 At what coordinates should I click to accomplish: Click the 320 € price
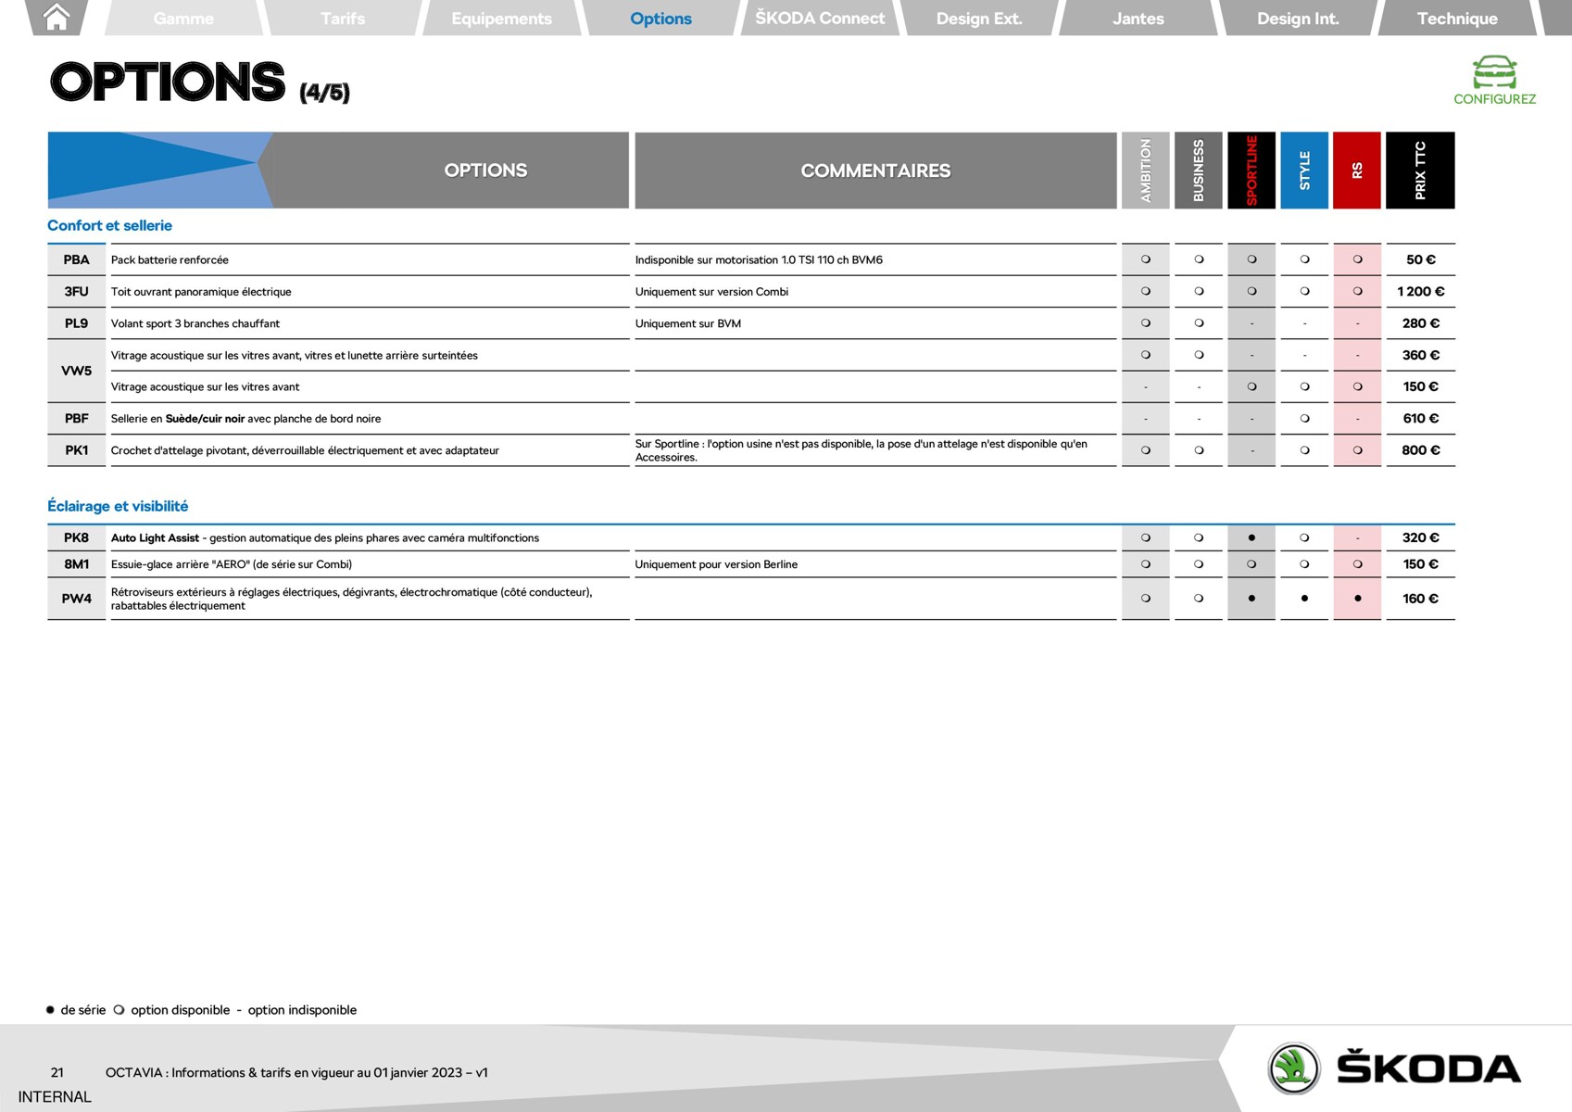point(1420,537)
